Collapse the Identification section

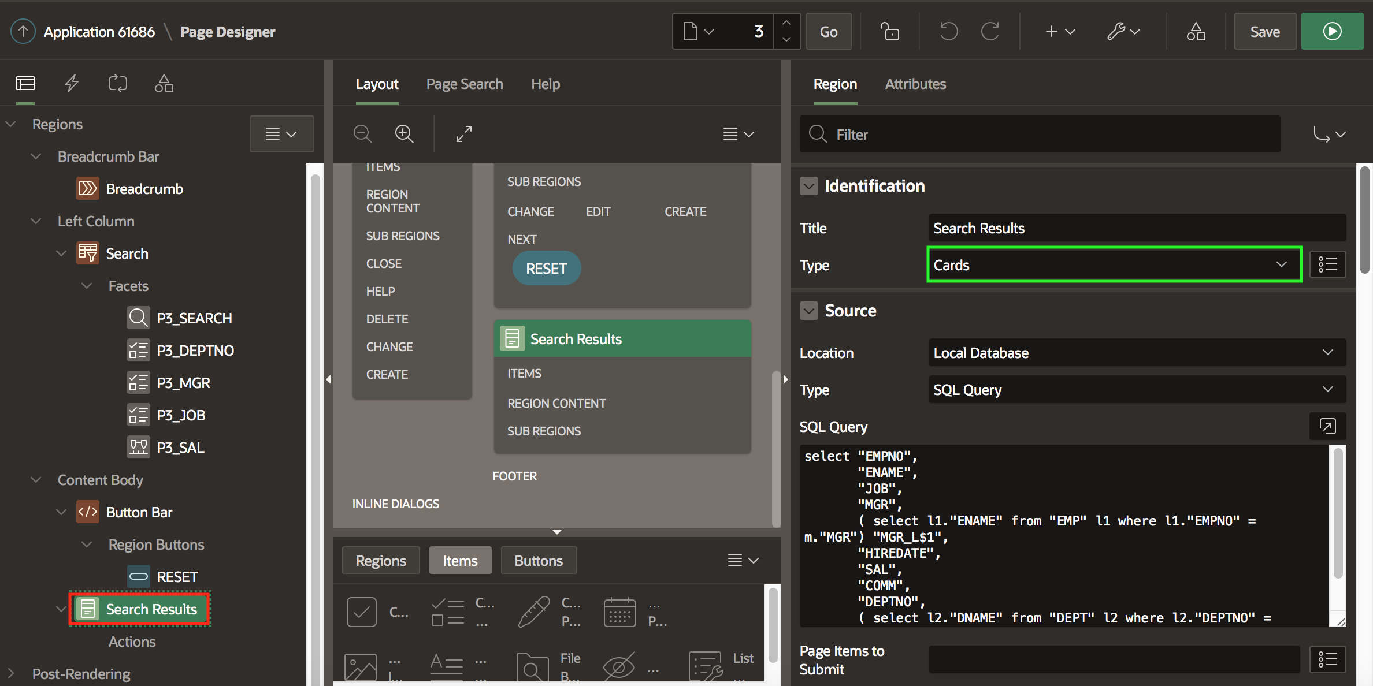click(809, 186)
